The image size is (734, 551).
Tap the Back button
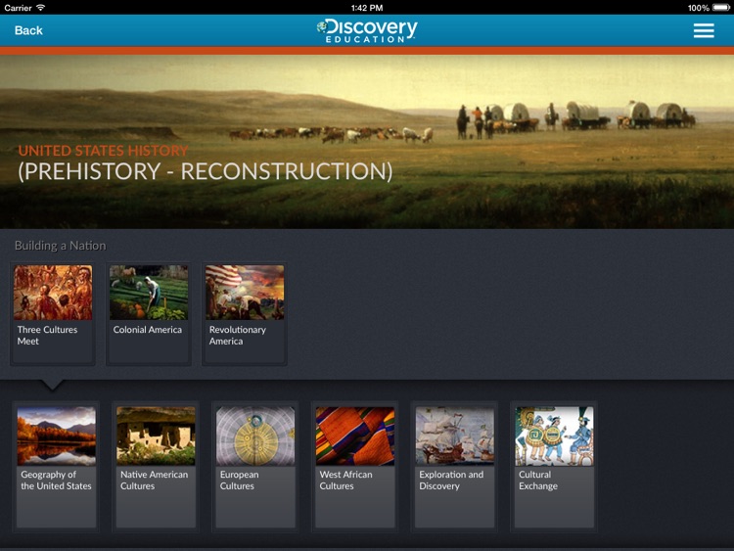pos(28,30)
